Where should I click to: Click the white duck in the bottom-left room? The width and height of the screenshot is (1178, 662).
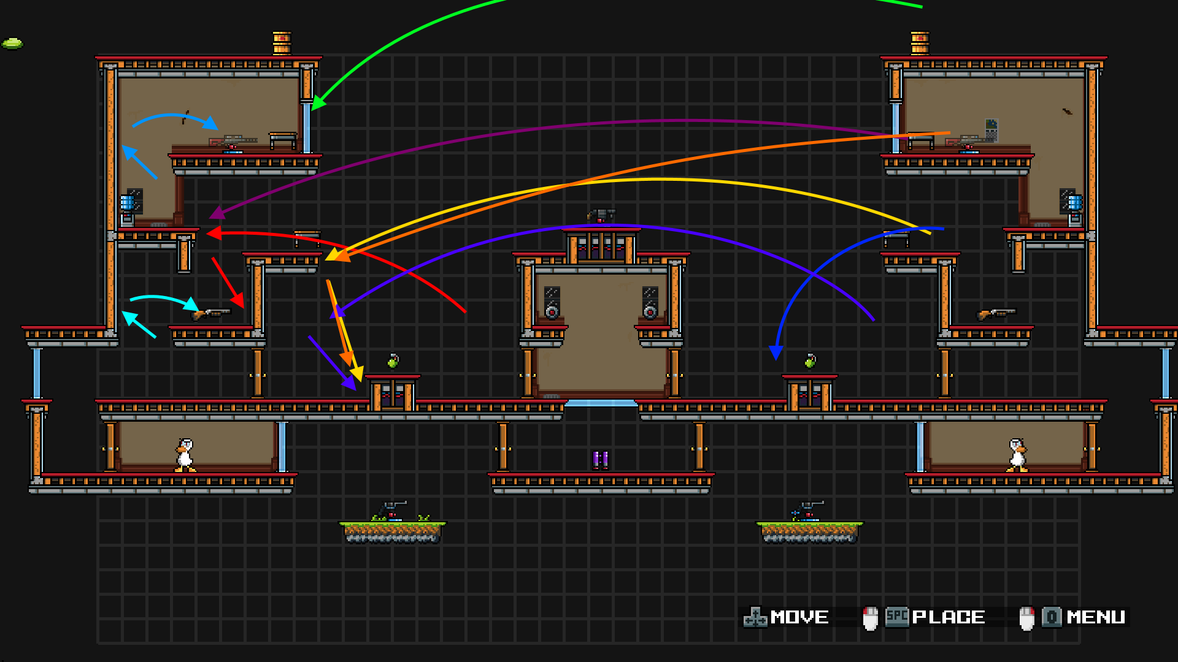pos(184,455)
